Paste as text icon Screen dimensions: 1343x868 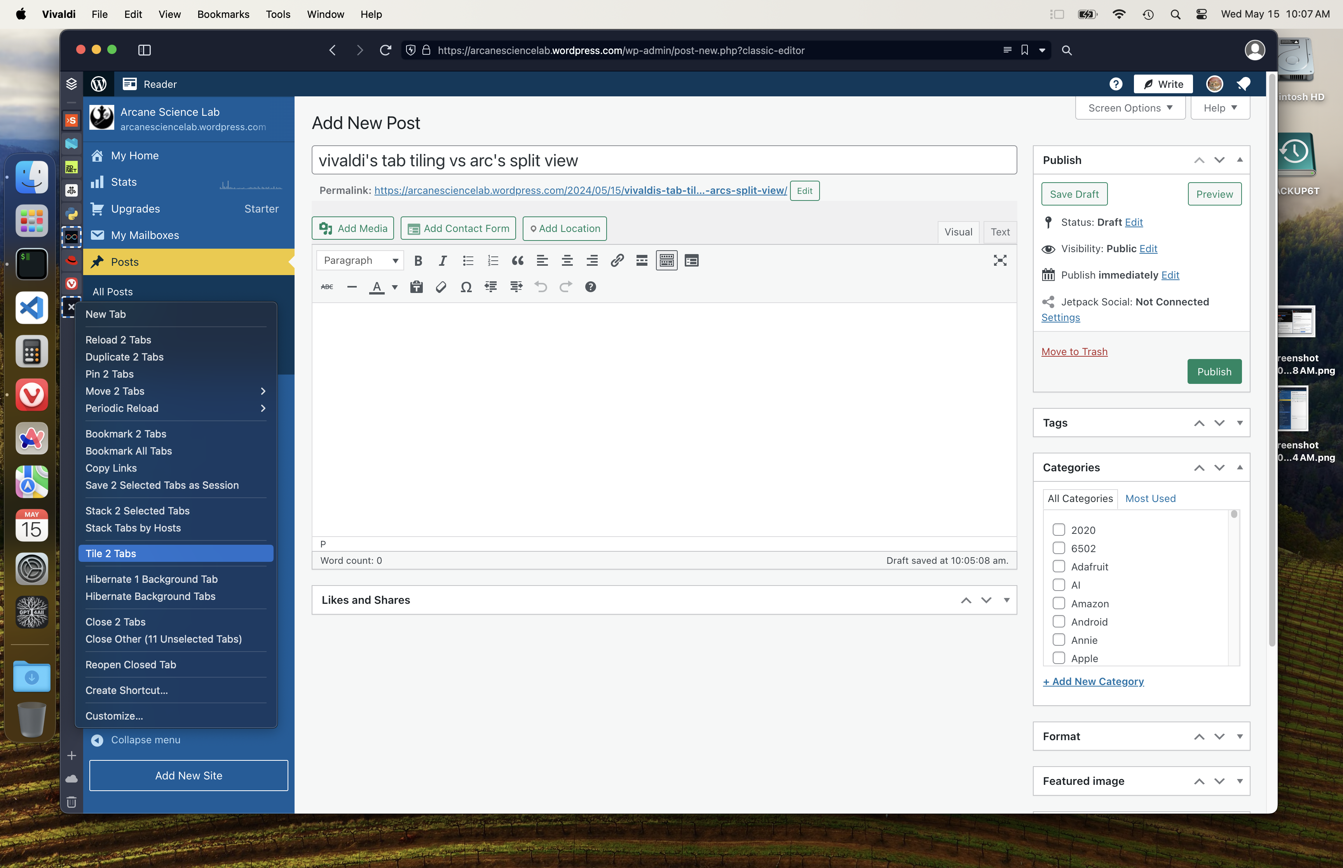(x=417, y=287)
